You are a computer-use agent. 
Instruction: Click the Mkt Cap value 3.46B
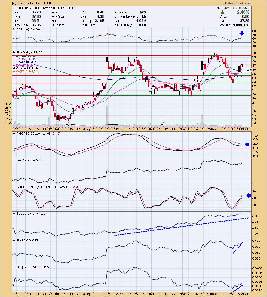[100, 21]
